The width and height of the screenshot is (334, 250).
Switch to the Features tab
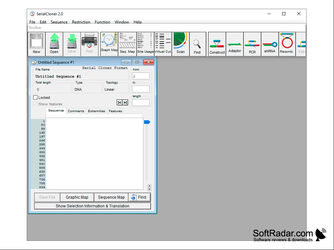[115, 111]
